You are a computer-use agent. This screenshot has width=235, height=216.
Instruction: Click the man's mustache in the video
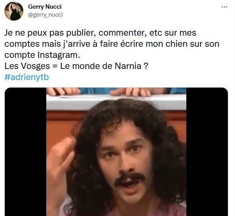click(x=130, y=180)
